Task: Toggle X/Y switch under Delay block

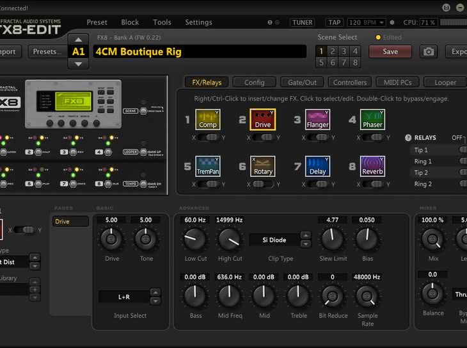Action: click(x=318, y=184)
